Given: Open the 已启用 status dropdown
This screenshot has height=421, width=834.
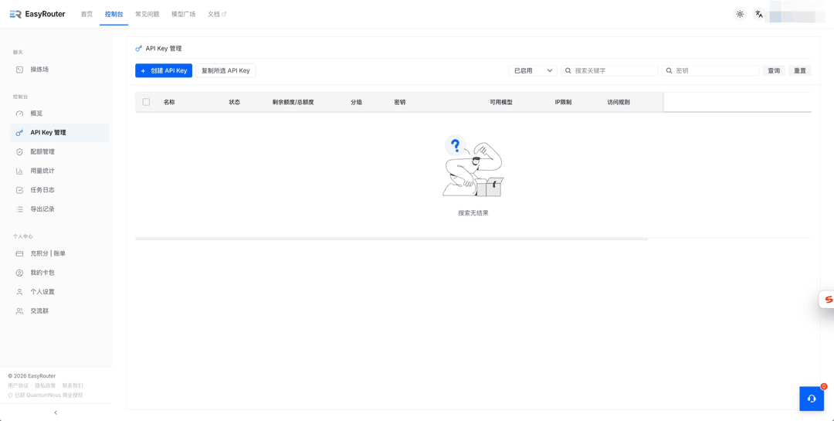Looking at the screenshot, I should point(532,70).
